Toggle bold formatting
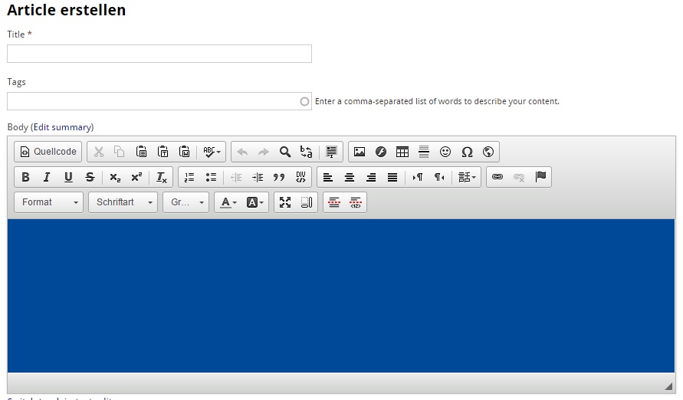The height and width of the screenshot is (400, 683). point(25,177)
